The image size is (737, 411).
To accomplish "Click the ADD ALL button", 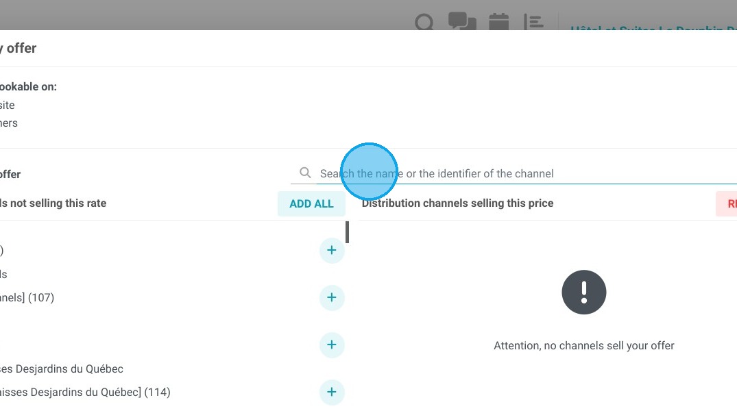I will click(x=311, y=203).
